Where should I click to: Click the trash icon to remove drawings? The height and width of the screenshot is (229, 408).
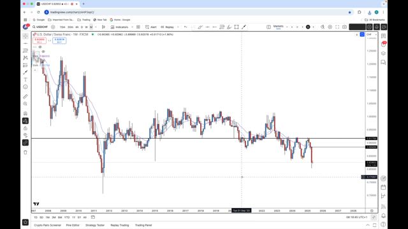[25, 153]
